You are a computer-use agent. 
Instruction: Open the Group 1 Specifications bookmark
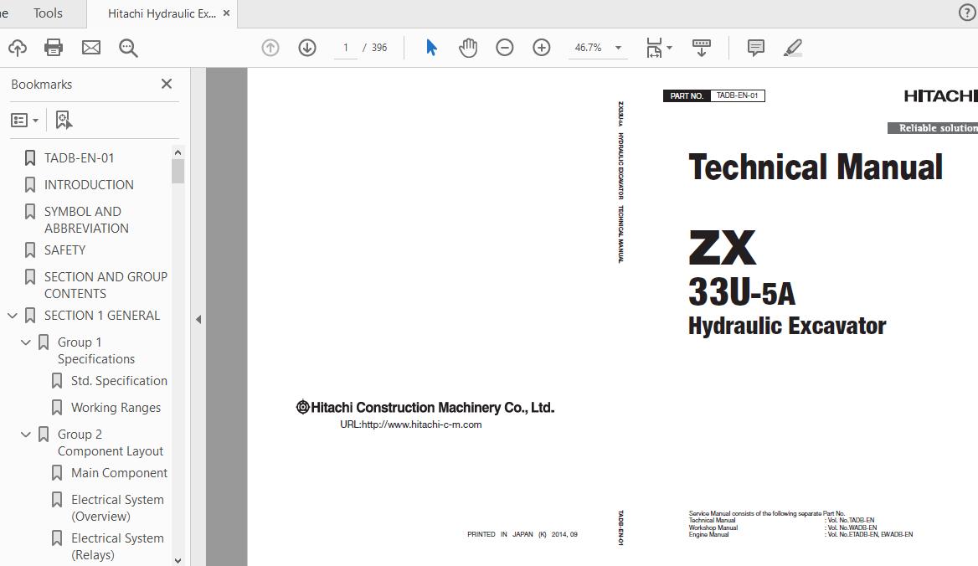[96, 350]
